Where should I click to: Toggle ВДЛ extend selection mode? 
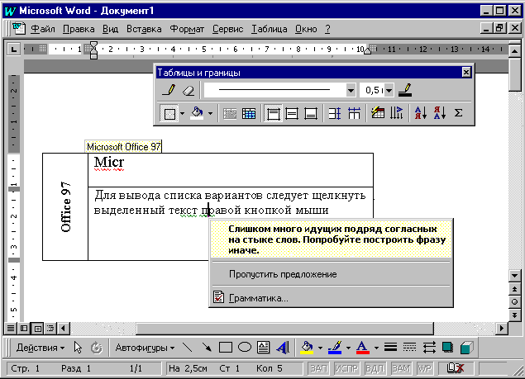coord(375,368)
